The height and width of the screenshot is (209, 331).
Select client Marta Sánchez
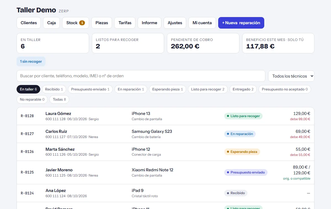pos(60,149)
